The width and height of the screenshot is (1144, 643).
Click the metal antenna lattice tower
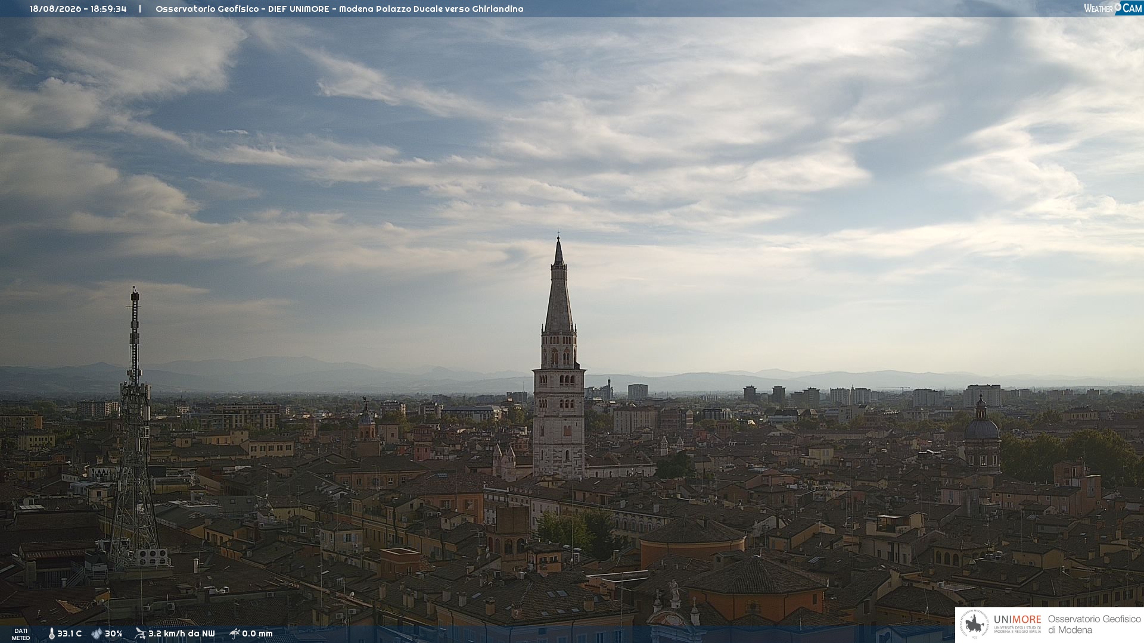tap(135, 429)
